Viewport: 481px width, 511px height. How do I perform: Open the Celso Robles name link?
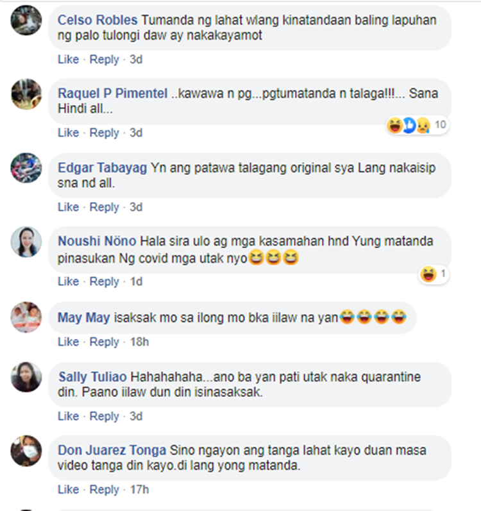97,21
